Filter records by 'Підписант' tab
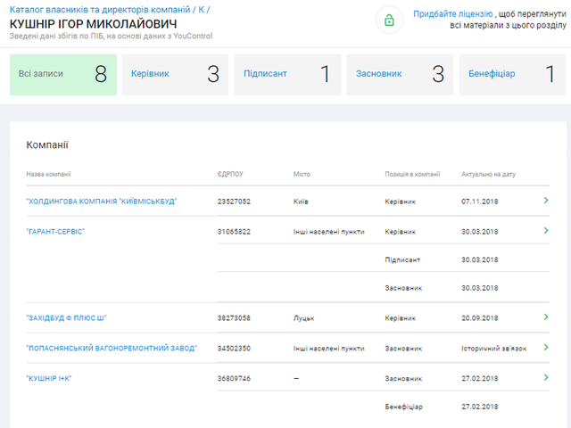This screenshot has height=428, width=571. tap(287, 74)
